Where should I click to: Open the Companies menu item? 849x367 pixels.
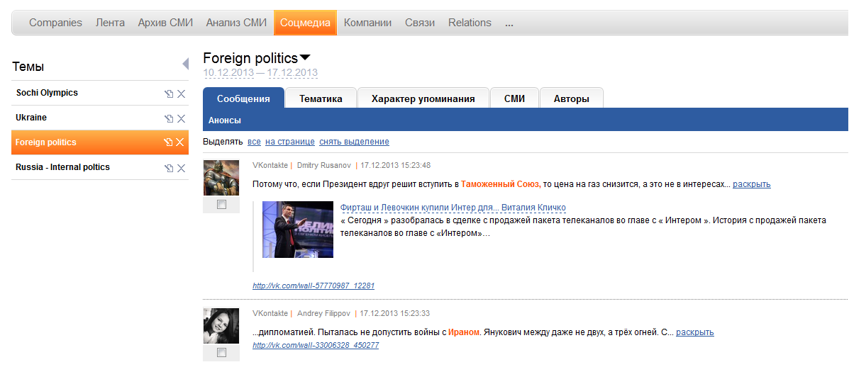tap(56, 23)
